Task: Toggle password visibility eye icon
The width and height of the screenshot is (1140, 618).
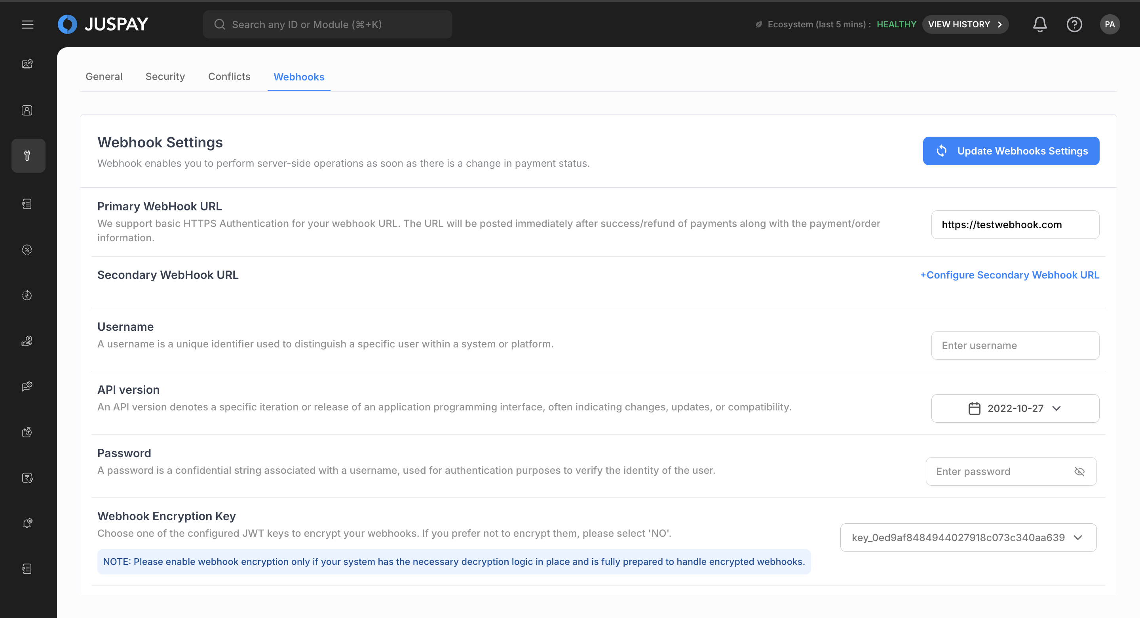Action: pyautogui.click(x=1079, y=471)
